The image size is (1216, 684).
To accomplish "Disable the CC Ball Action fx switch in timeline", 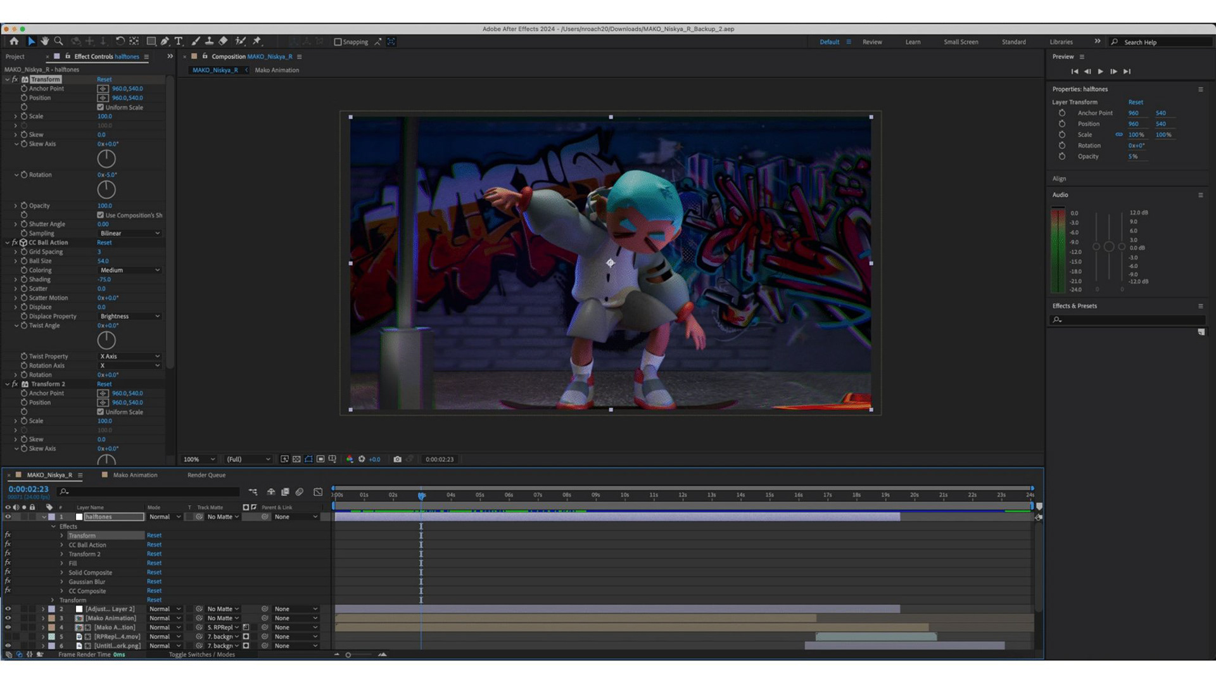I will pyautogui.click(x=8, y=545).
